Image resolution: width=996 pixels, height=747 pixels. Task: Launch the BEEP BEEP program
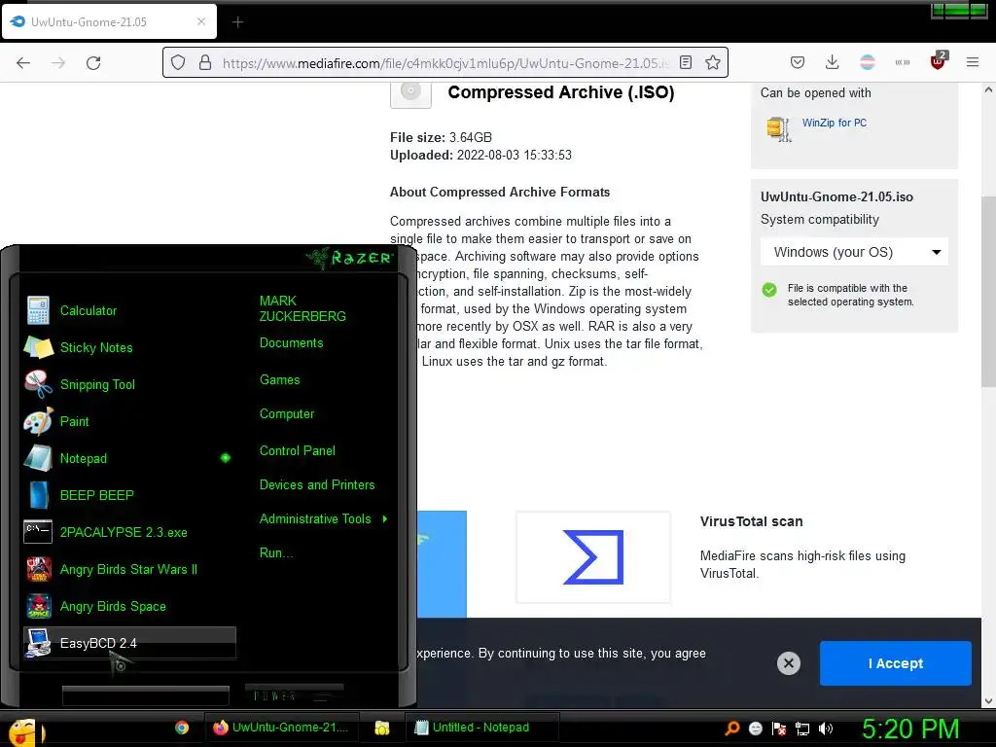(129, 495)
